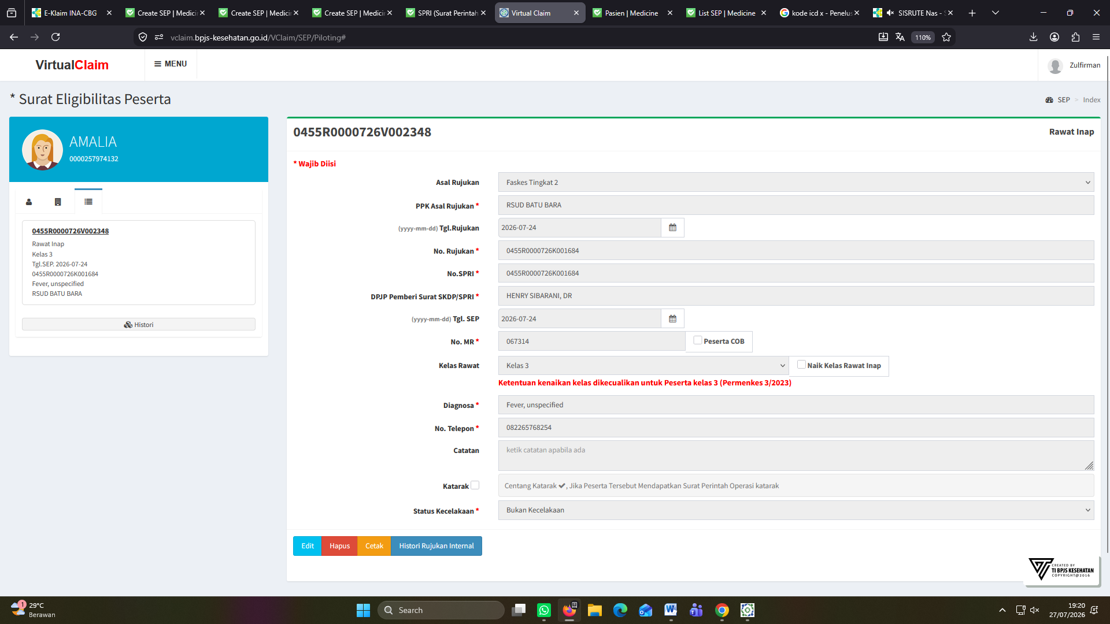Click the MENU hamburger button

click(x=171, y=64)
